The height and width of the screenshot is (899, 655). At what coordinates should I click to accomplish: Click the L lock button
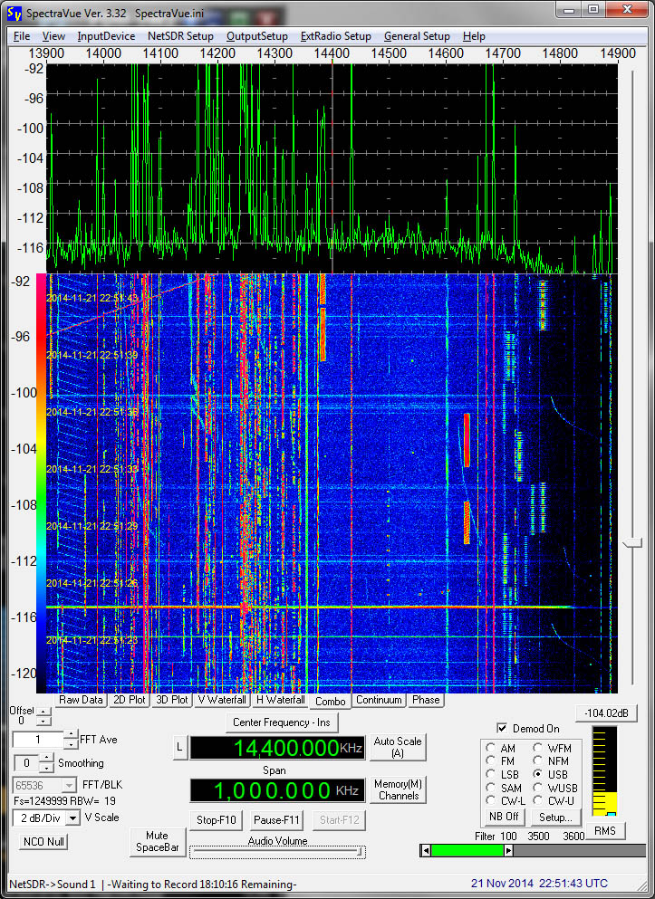tap(179, 748)
